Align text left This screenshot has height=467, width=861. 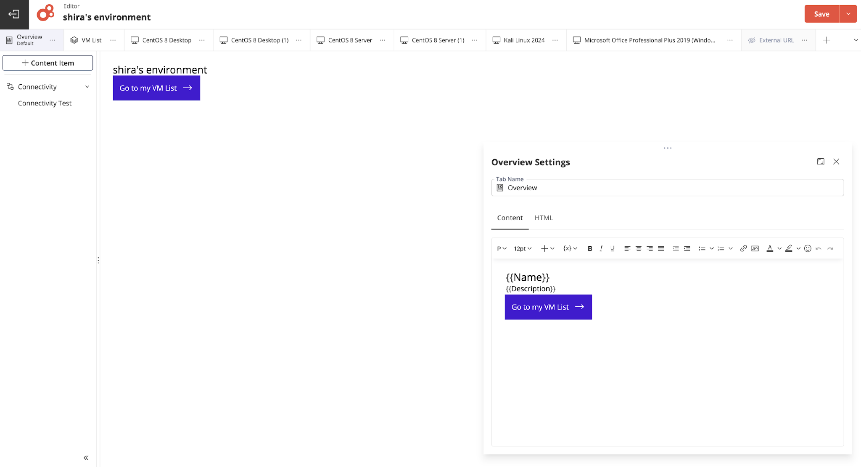[627, 248]
